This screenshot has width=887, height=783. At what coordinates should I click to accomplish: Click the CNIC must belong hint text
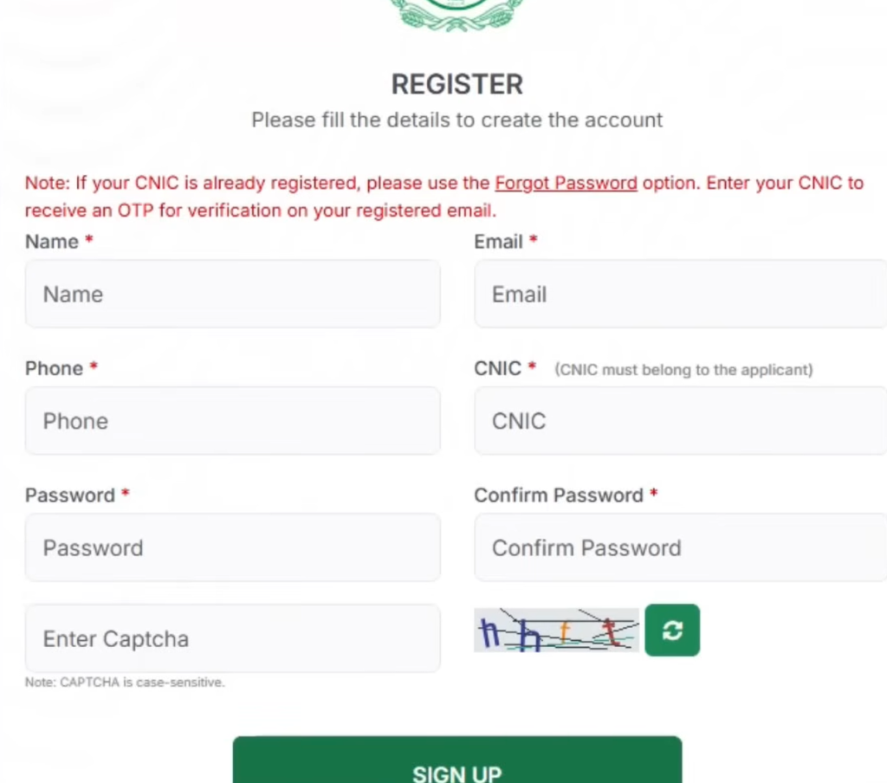(x=683, y=370)
